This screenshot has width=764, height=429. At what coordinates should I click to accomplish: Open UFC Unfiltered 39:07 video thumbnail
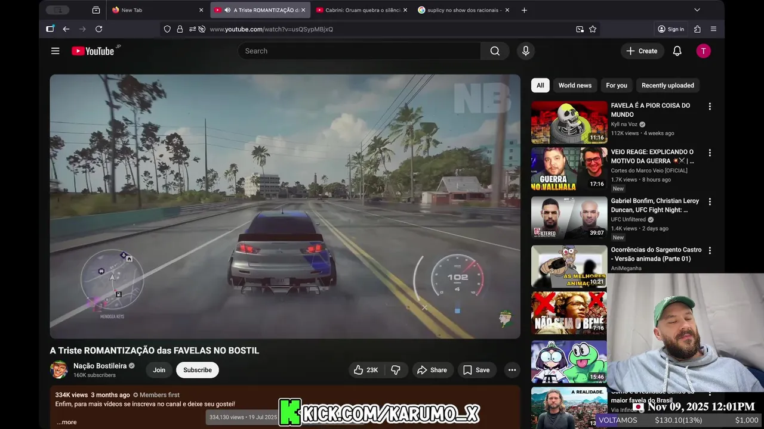tap(569, 217)
